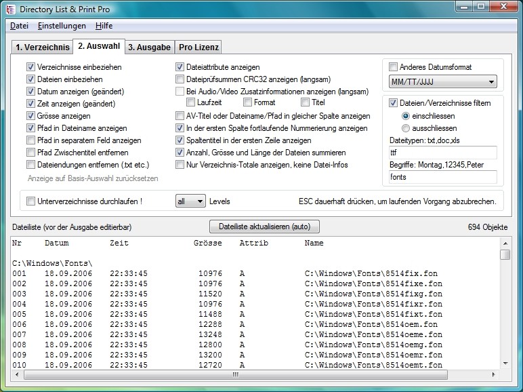Viewport: 523px width, 392px height.
Task: Click the Nr column header text
Action: point(17,243)
